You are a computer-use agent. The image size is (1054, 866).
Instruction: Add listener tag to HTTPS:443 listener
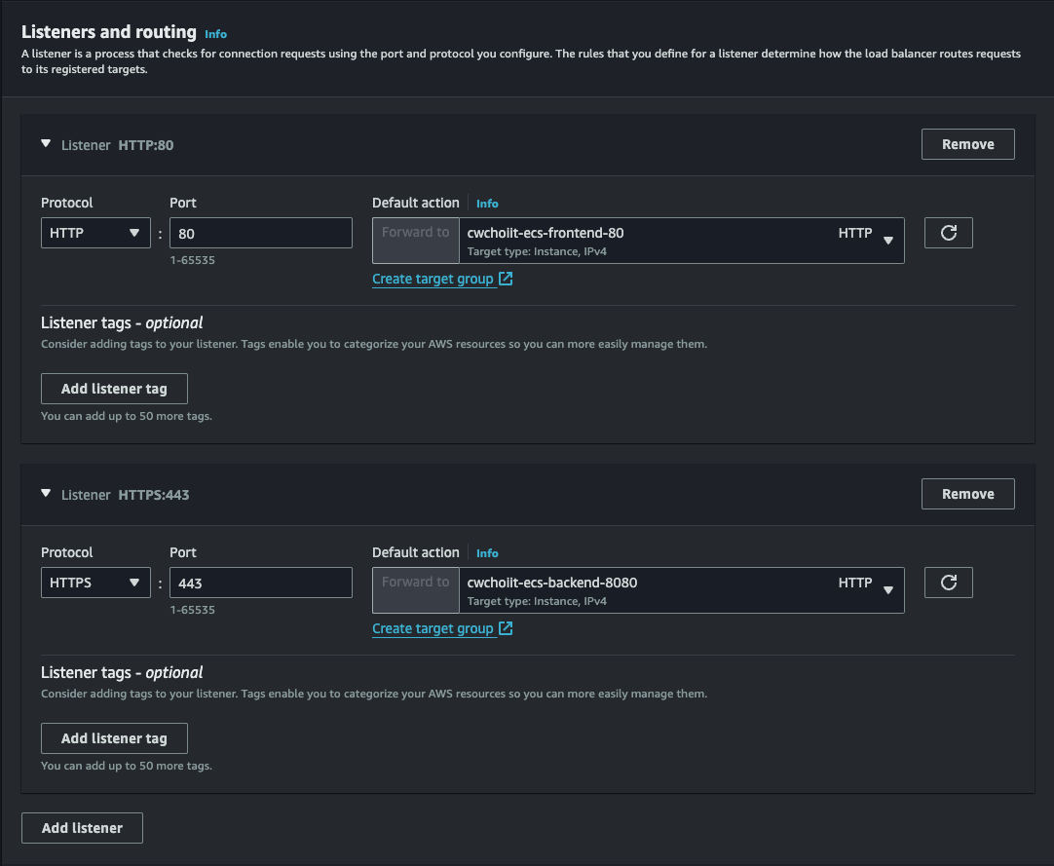tap(114, 738)
